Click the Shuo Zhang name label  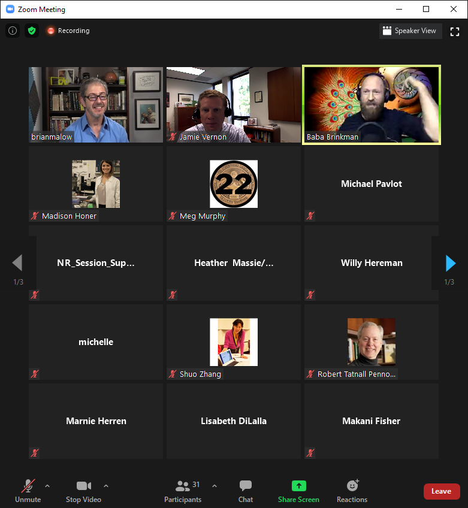coord(200,374)
